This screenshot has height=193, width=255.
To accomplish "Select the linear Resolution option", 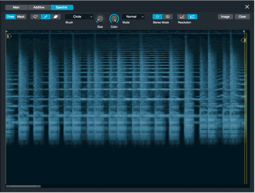I will tap(182, 17).
